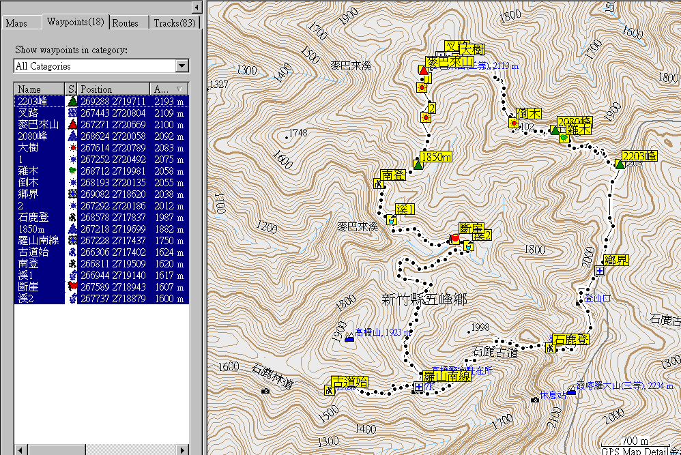Sort waypoints by Name column header
The image size is (681, 455).
point(39,89)
